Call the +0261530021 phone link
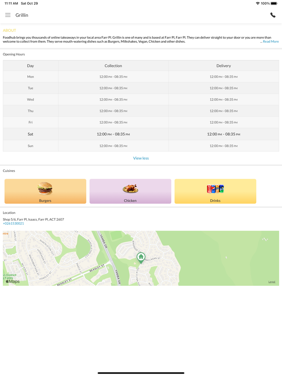The width and height of the screenshot is (282, 376). pos(13,223)
